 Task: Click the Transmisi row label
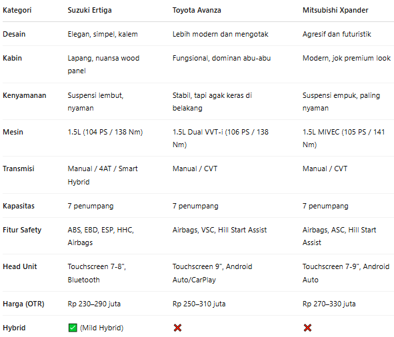pos(19,168)
